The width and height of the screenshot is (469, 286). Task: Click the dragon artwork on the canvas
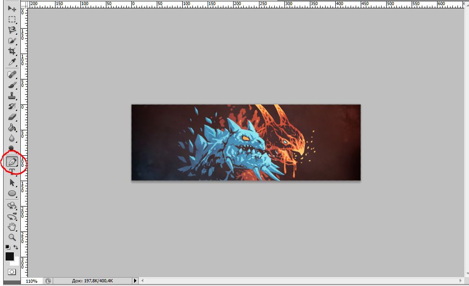246,143
